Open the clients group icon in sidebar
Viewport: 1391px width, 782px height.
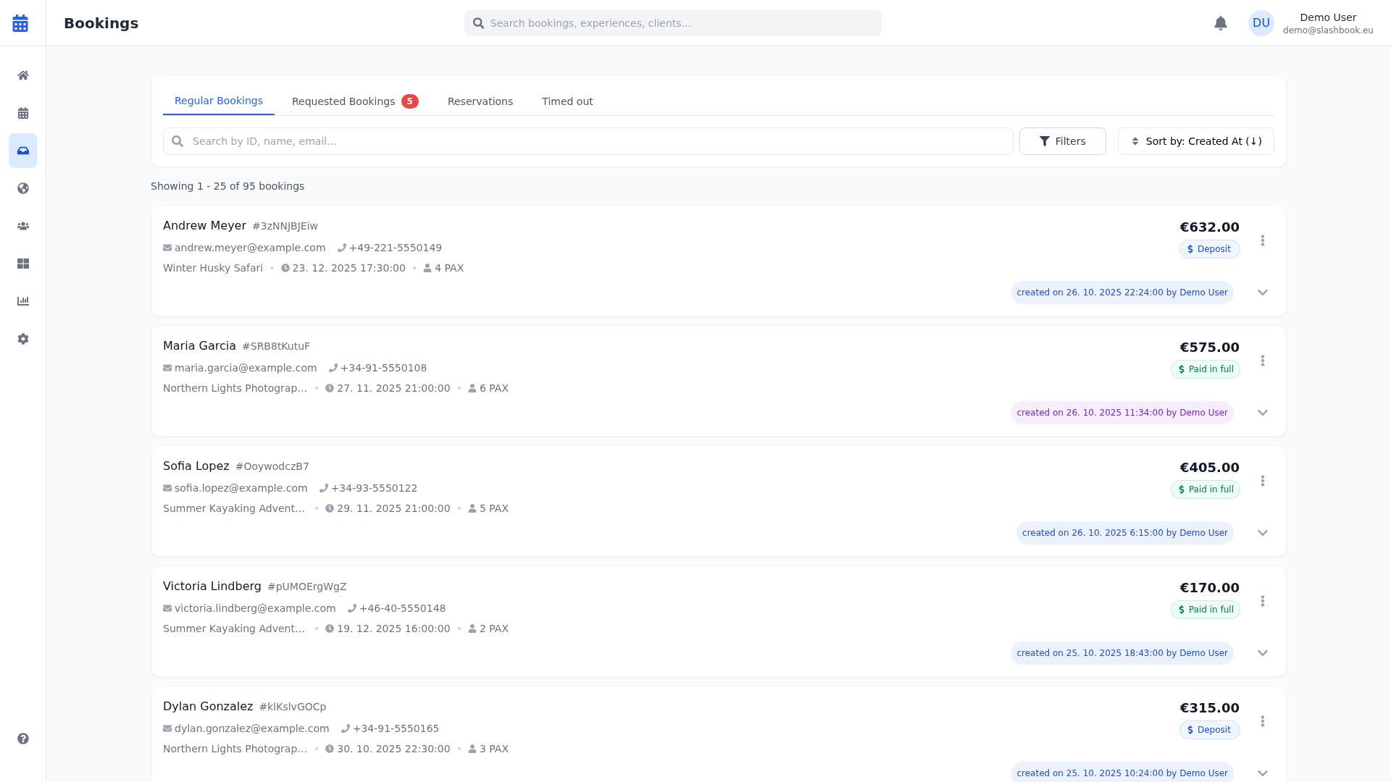coord(23,226)
